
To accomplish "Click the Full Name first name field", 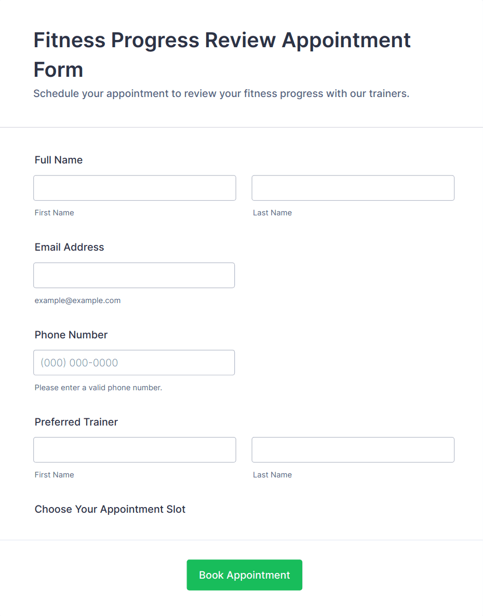I will click(x=135, y=188).
